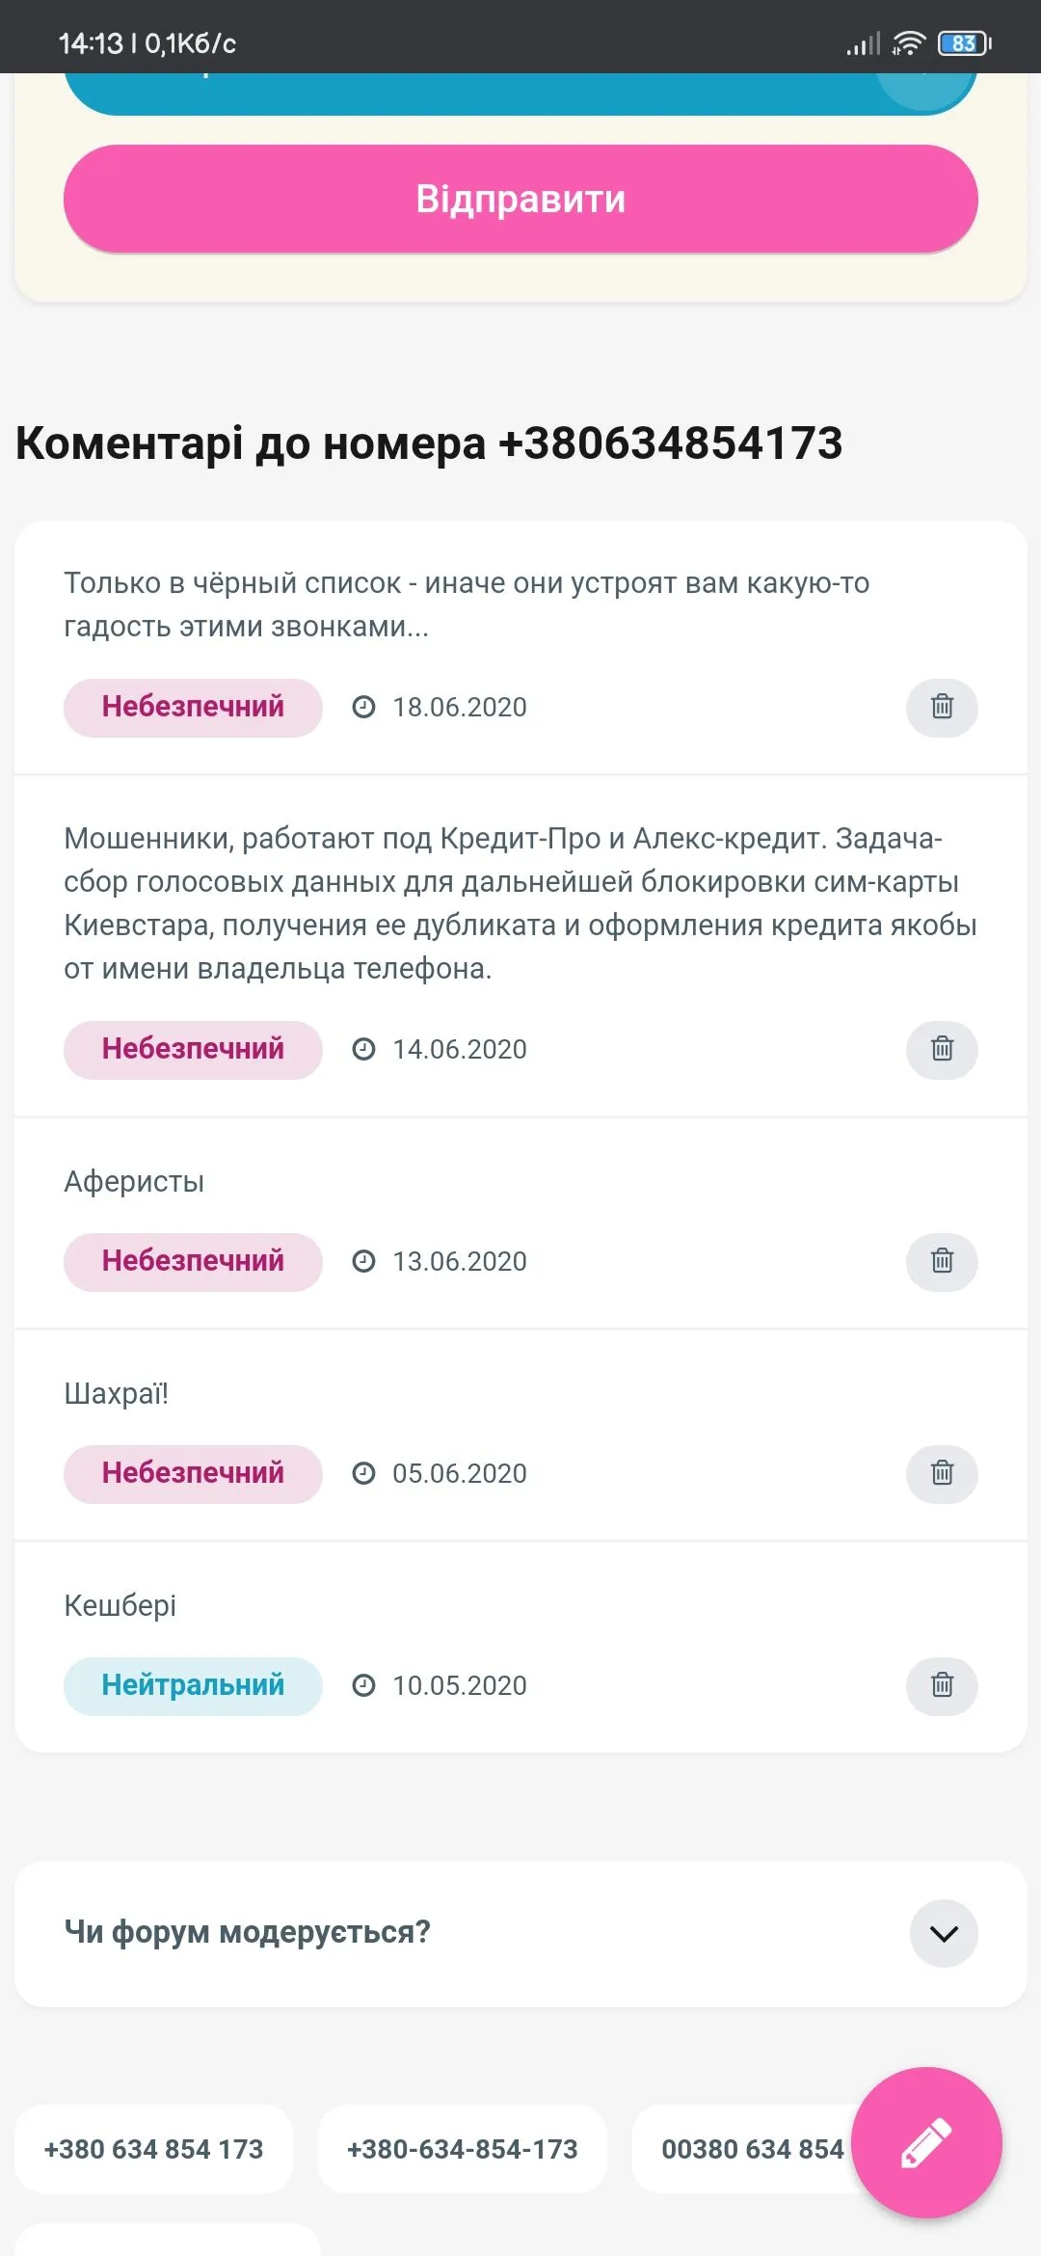Delete the 'Кешбері' comment
Screen dimensions: 1041x2256
click(x=941, y=1686)
